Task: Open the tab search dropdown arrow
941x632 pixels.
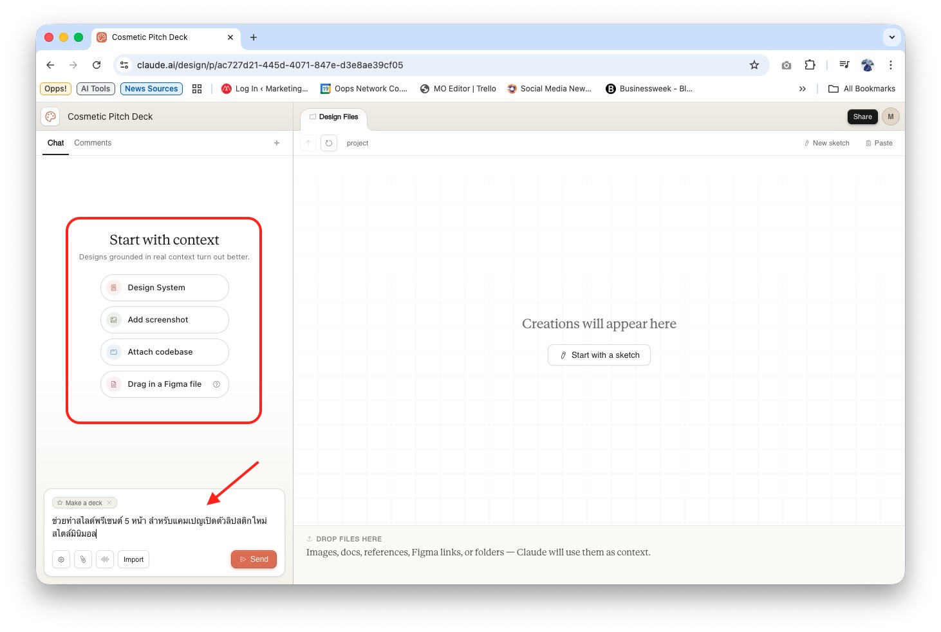Action: 891,37
